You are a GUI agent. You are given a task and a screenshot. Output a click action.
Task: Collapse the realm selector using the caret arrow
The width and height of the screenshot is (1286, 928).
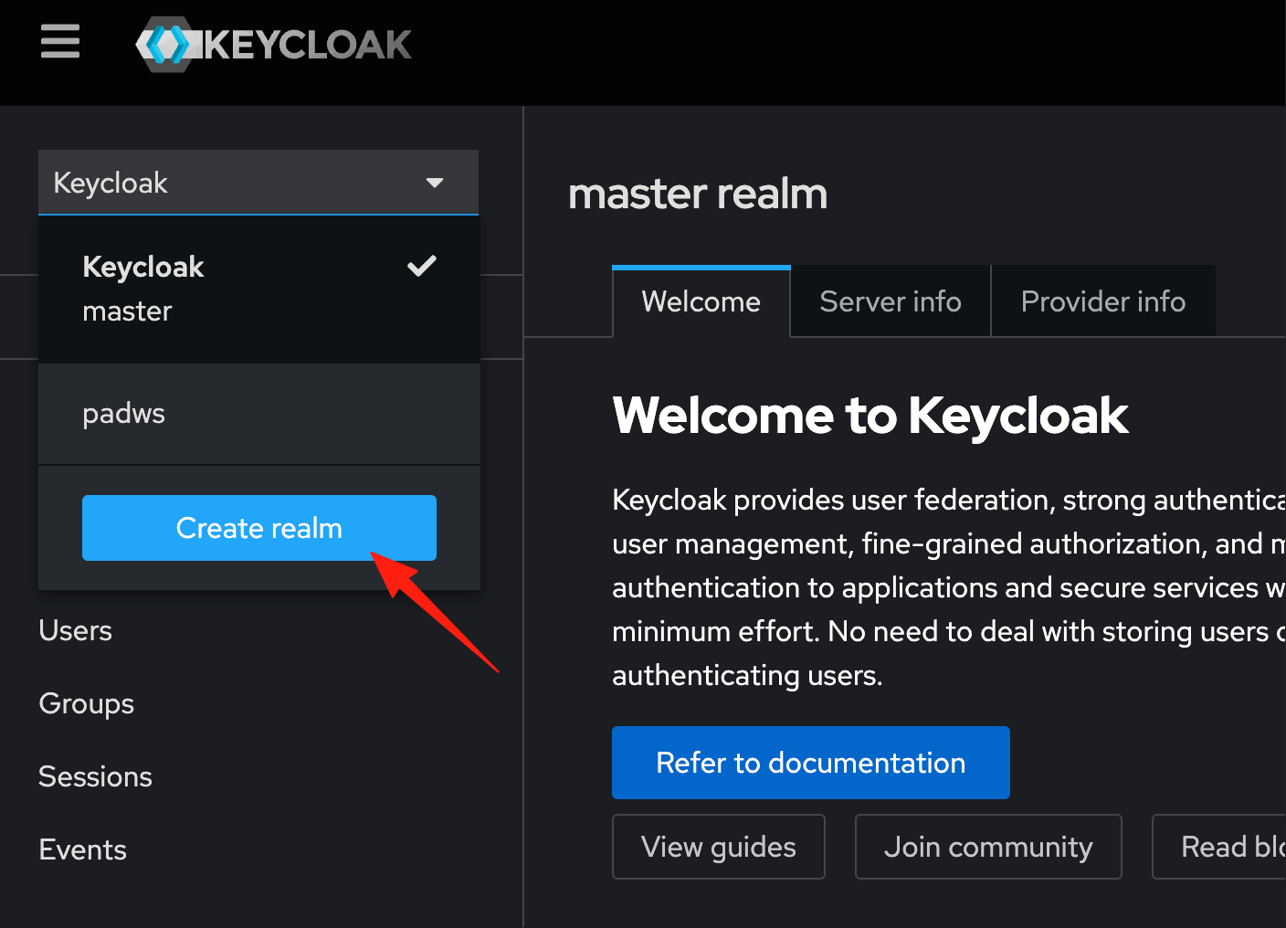pos(435,183)
